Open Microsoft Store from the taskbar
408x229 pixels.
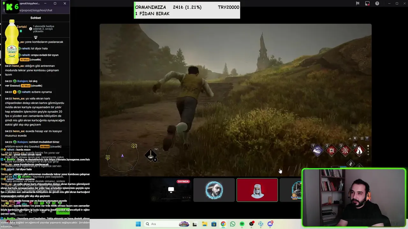[214, 224]
